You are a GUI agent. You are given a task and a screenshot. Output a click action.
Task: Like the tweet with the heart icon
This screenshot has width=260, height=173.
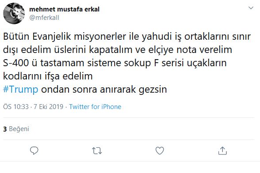pos(160,150)
